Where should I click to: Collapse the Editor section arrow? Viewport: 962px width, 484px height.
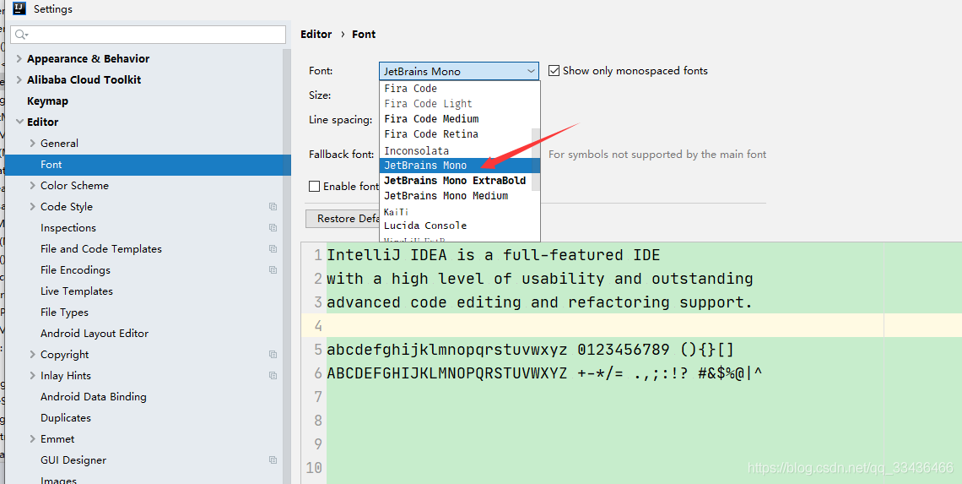click(19, 122)
